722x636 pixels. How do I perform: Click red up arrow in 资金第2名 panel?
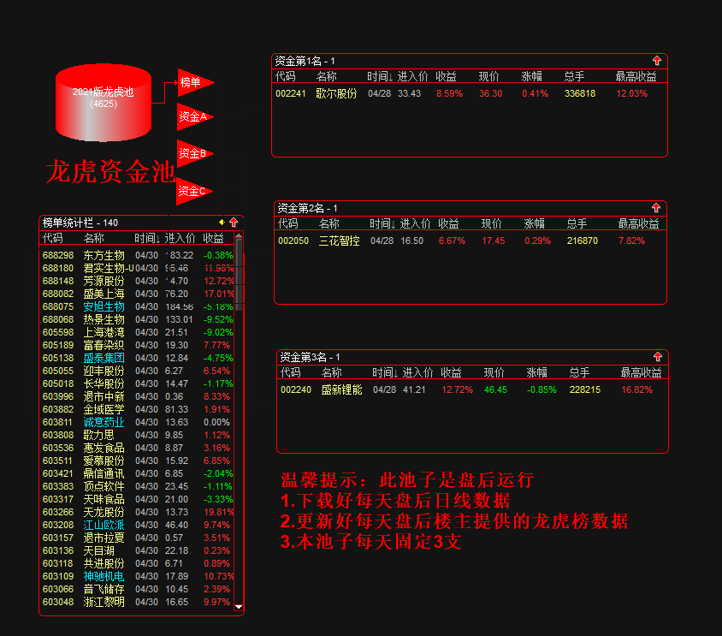[x=656, y=208]
